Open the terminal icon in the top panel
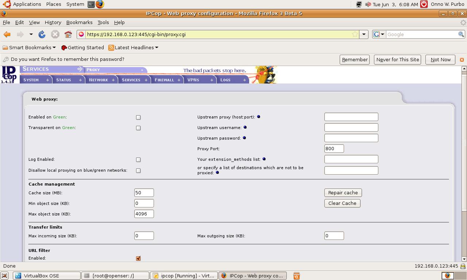Viewport: 467px width, 280px height. pyautogui.click(x=91, y=4)
